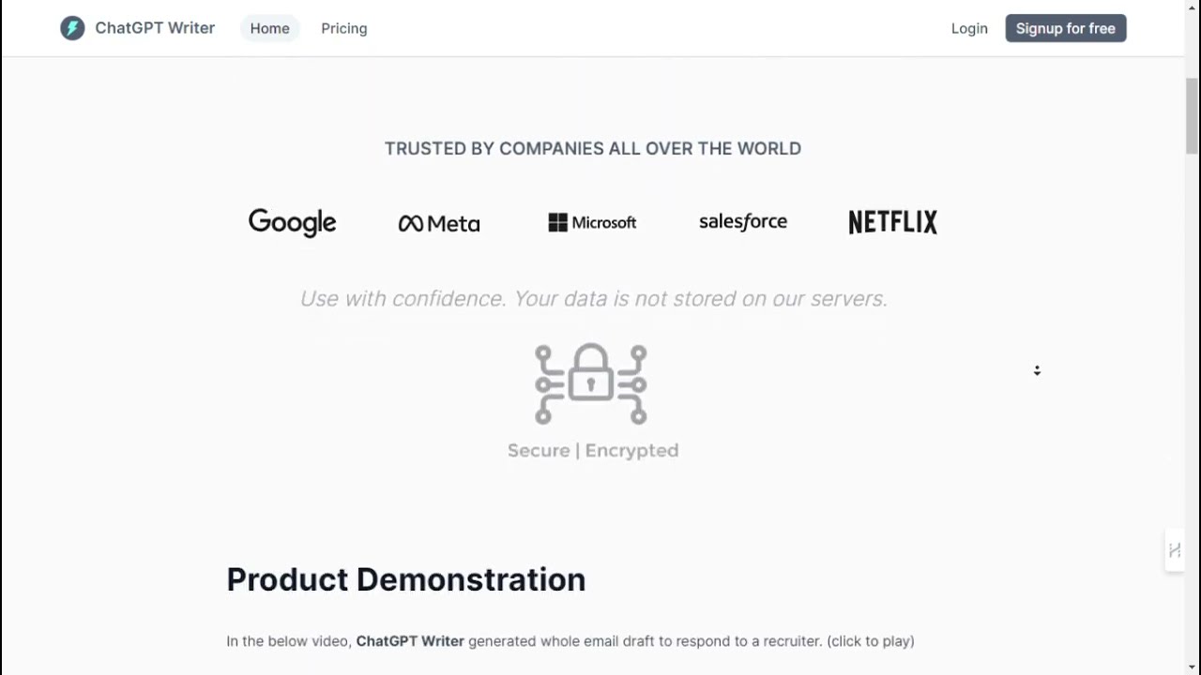Click the page's vertical scrollbar thumb

[1192, 116]
